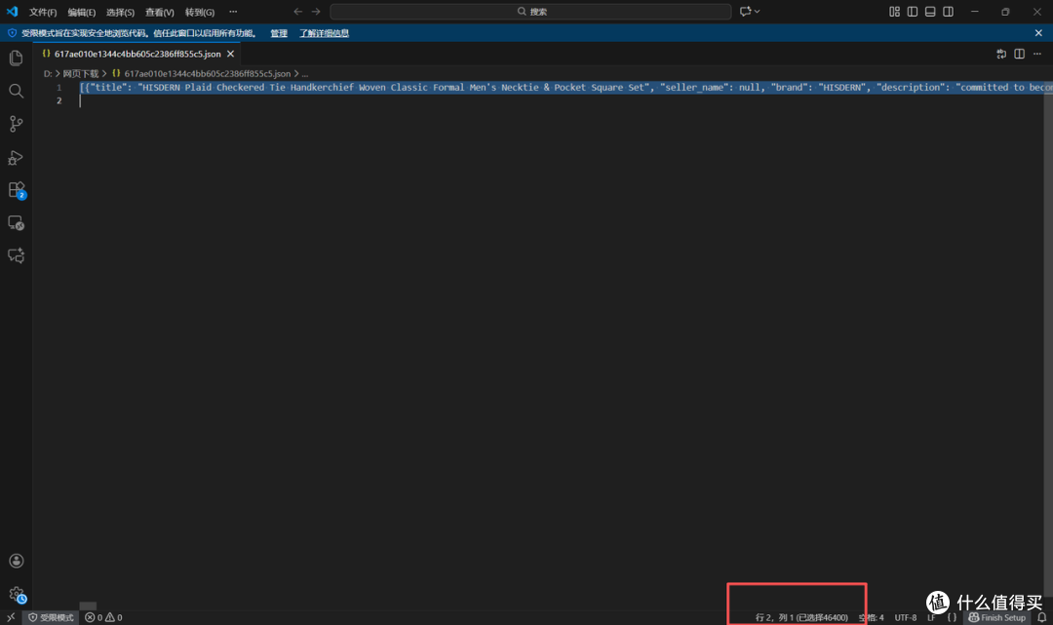Click the 了解详细信息 link in banner

point(324,33)
